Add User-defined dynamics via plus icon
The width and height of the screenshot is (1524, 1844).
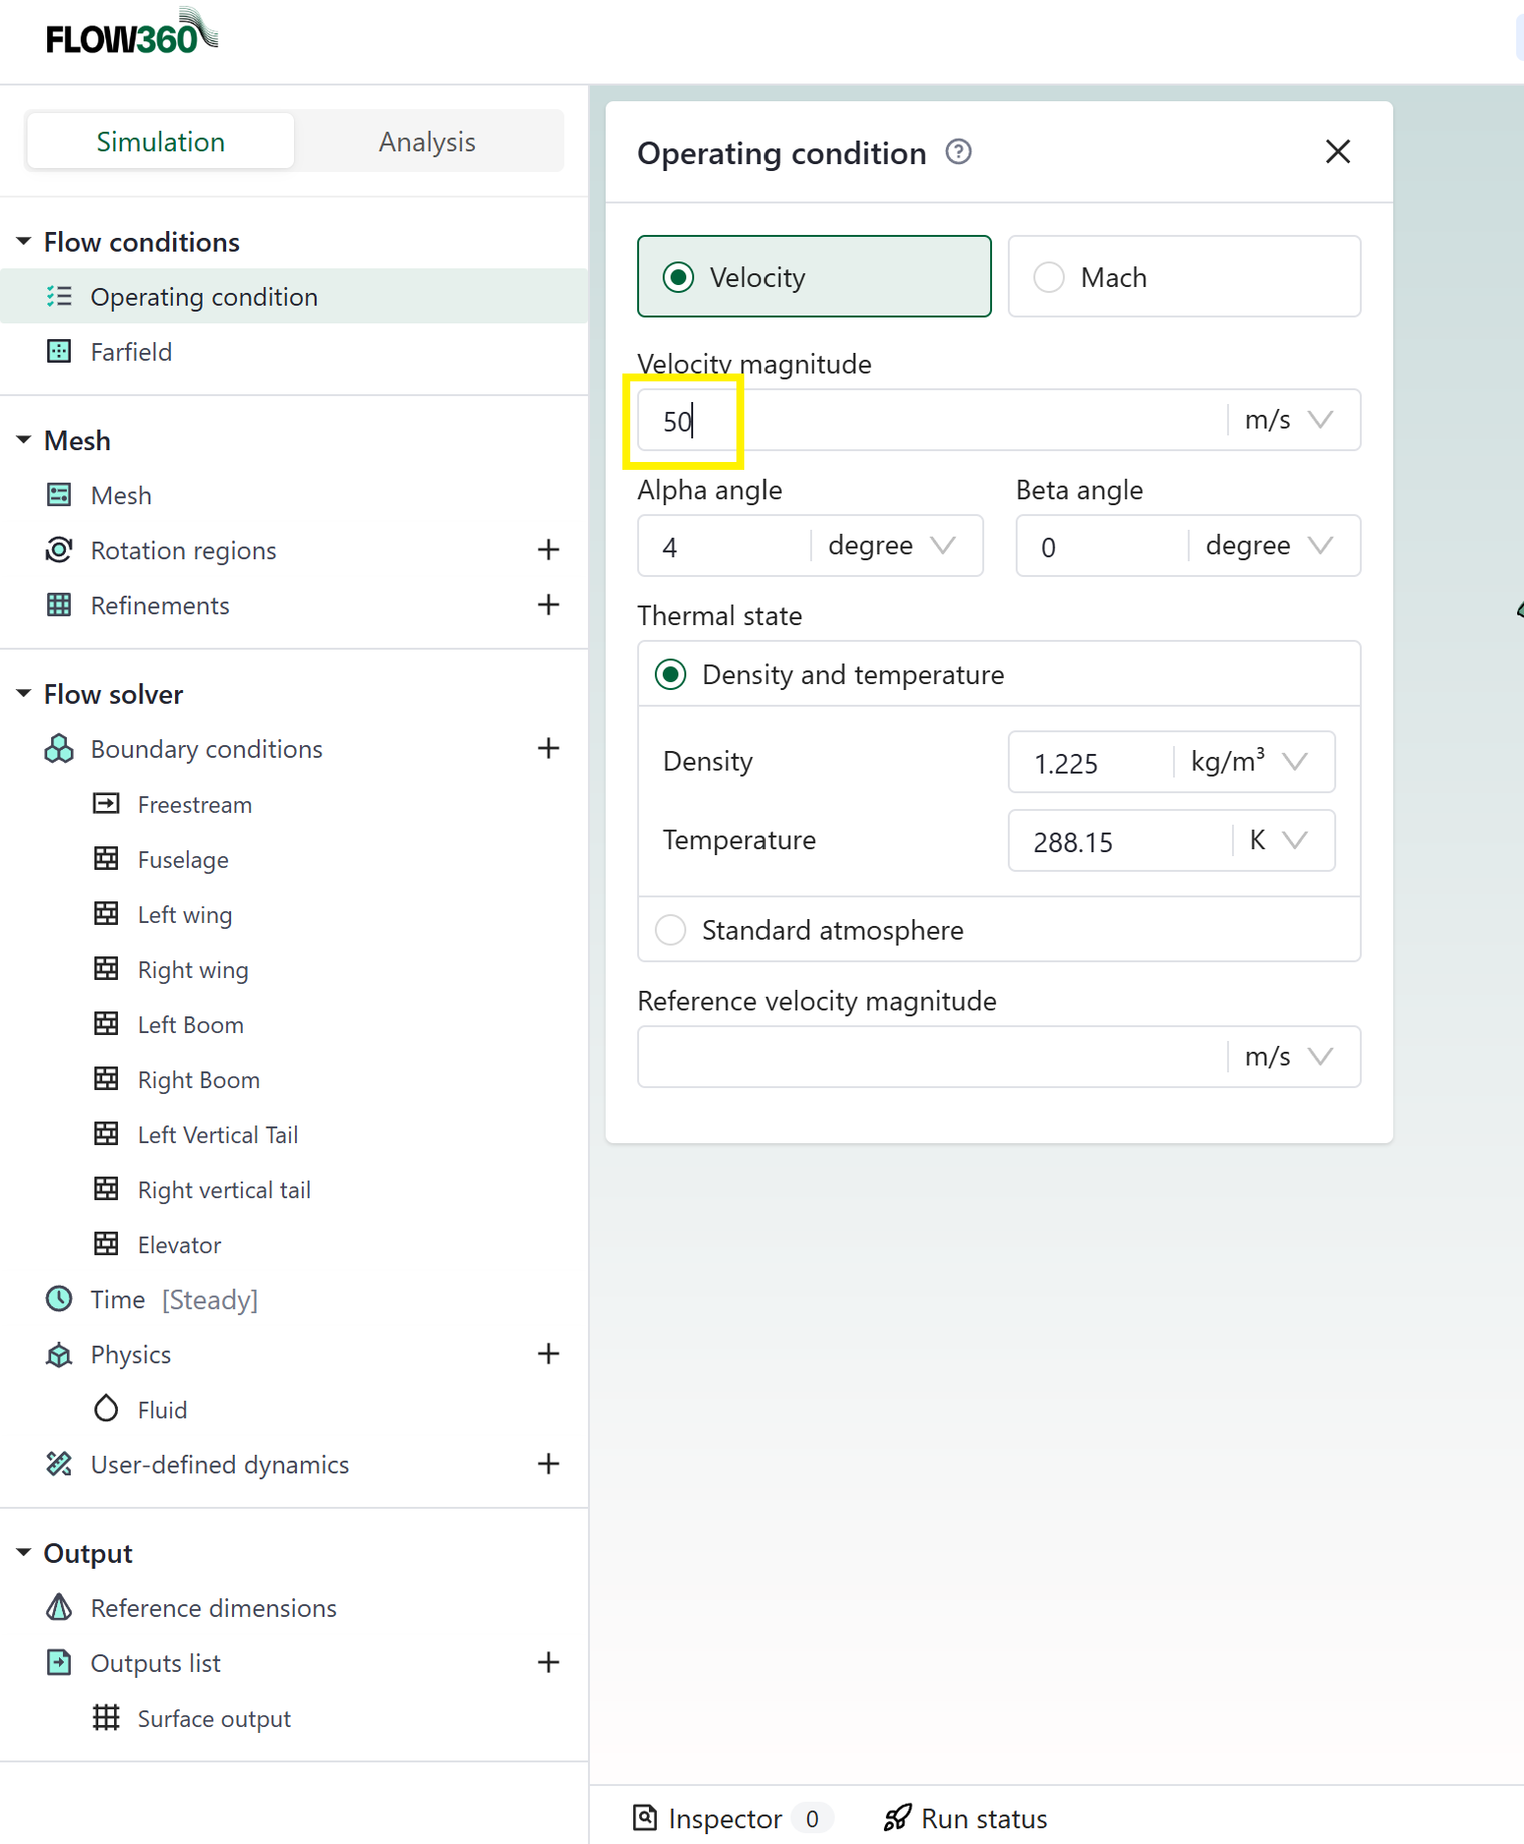click(x=549, y=1464)
